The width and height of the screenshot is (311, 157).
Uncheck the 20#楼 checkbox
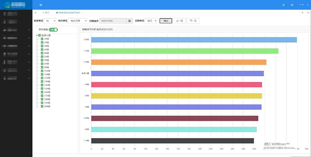(x=42, y=106)
